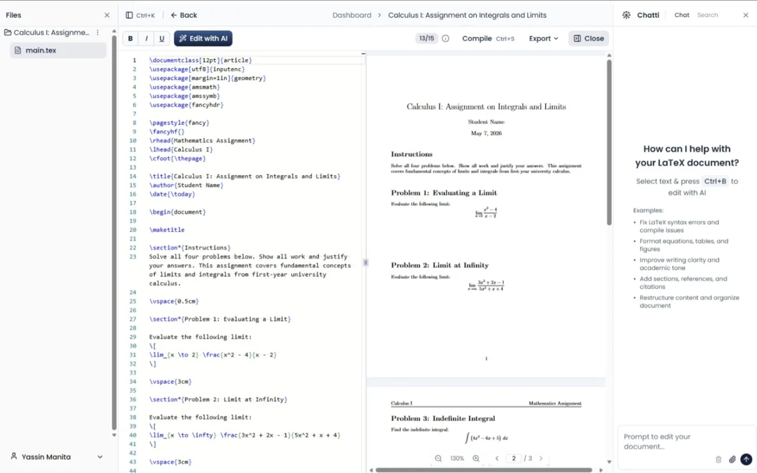Click the 'Fix LaTeX syntax errors' example
The height and width of the screenshot is (473, 757).
tap(679, 226)
